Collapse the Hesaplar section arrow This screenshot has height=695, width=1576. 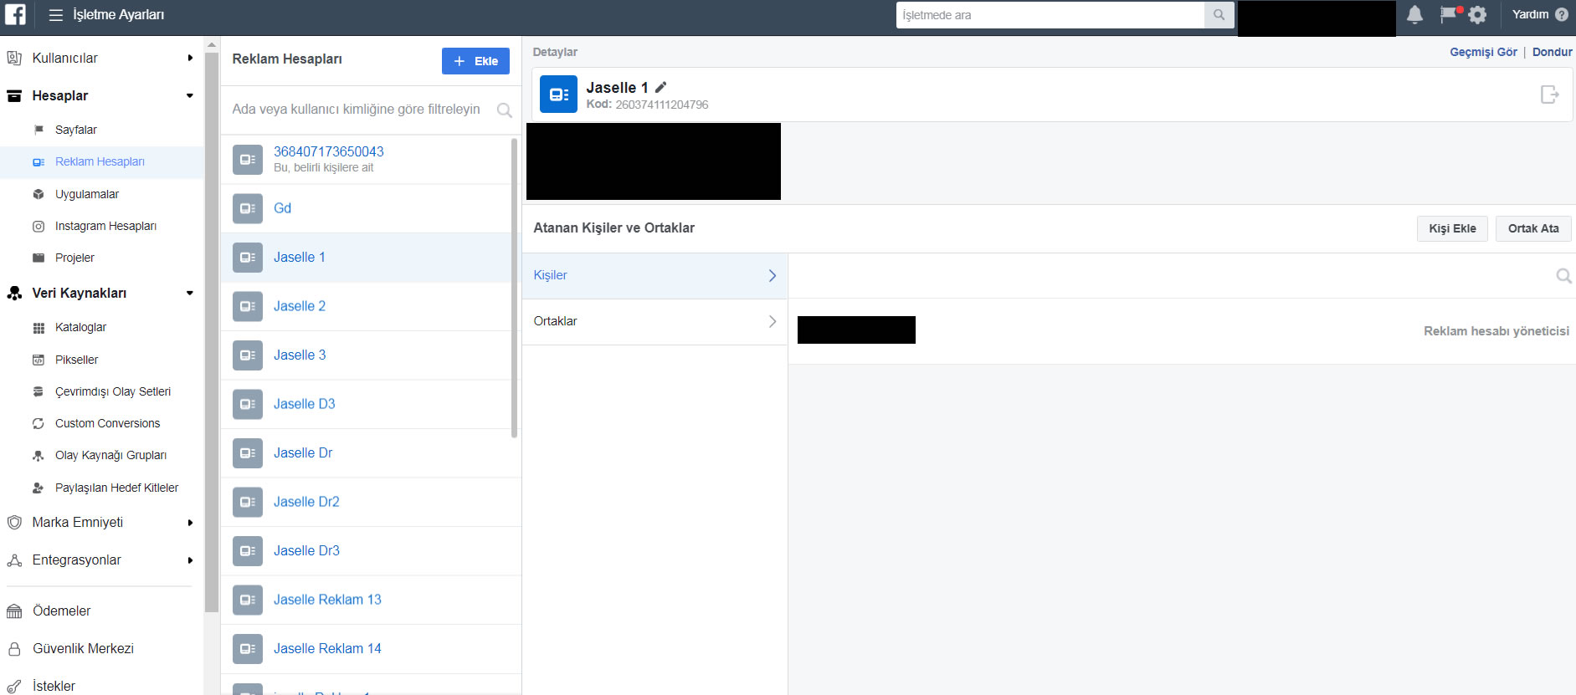pyautogui.click(x=190, y=95)
